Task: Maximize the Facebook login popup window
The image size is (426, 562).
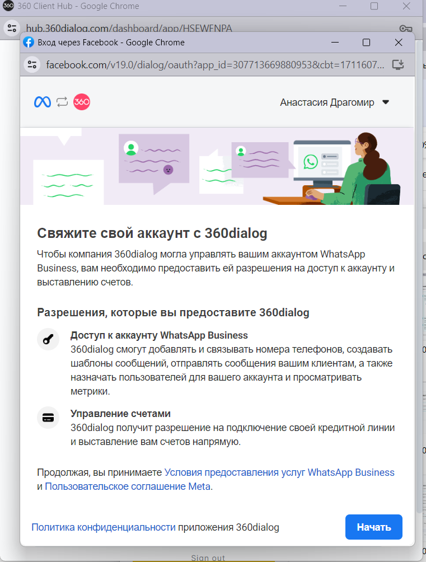Action: pyautogui.click(x=366, y=43)
